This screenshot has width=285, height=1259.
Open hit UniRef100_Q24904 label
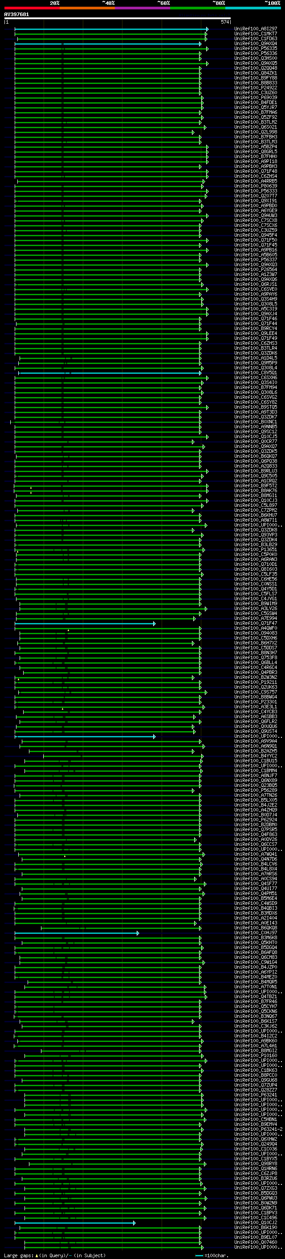256,1144
